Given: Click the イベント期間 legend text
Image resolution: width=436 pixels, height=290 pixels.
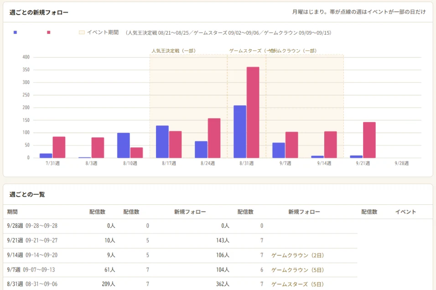Looking at the screenshot, I should coord(103,32).
